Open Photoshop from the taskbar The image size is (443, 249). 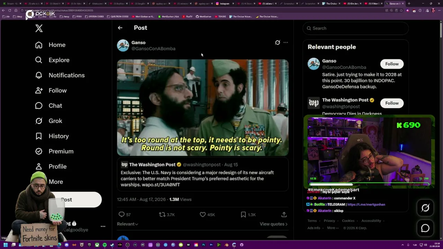click(x=204, y=245)
